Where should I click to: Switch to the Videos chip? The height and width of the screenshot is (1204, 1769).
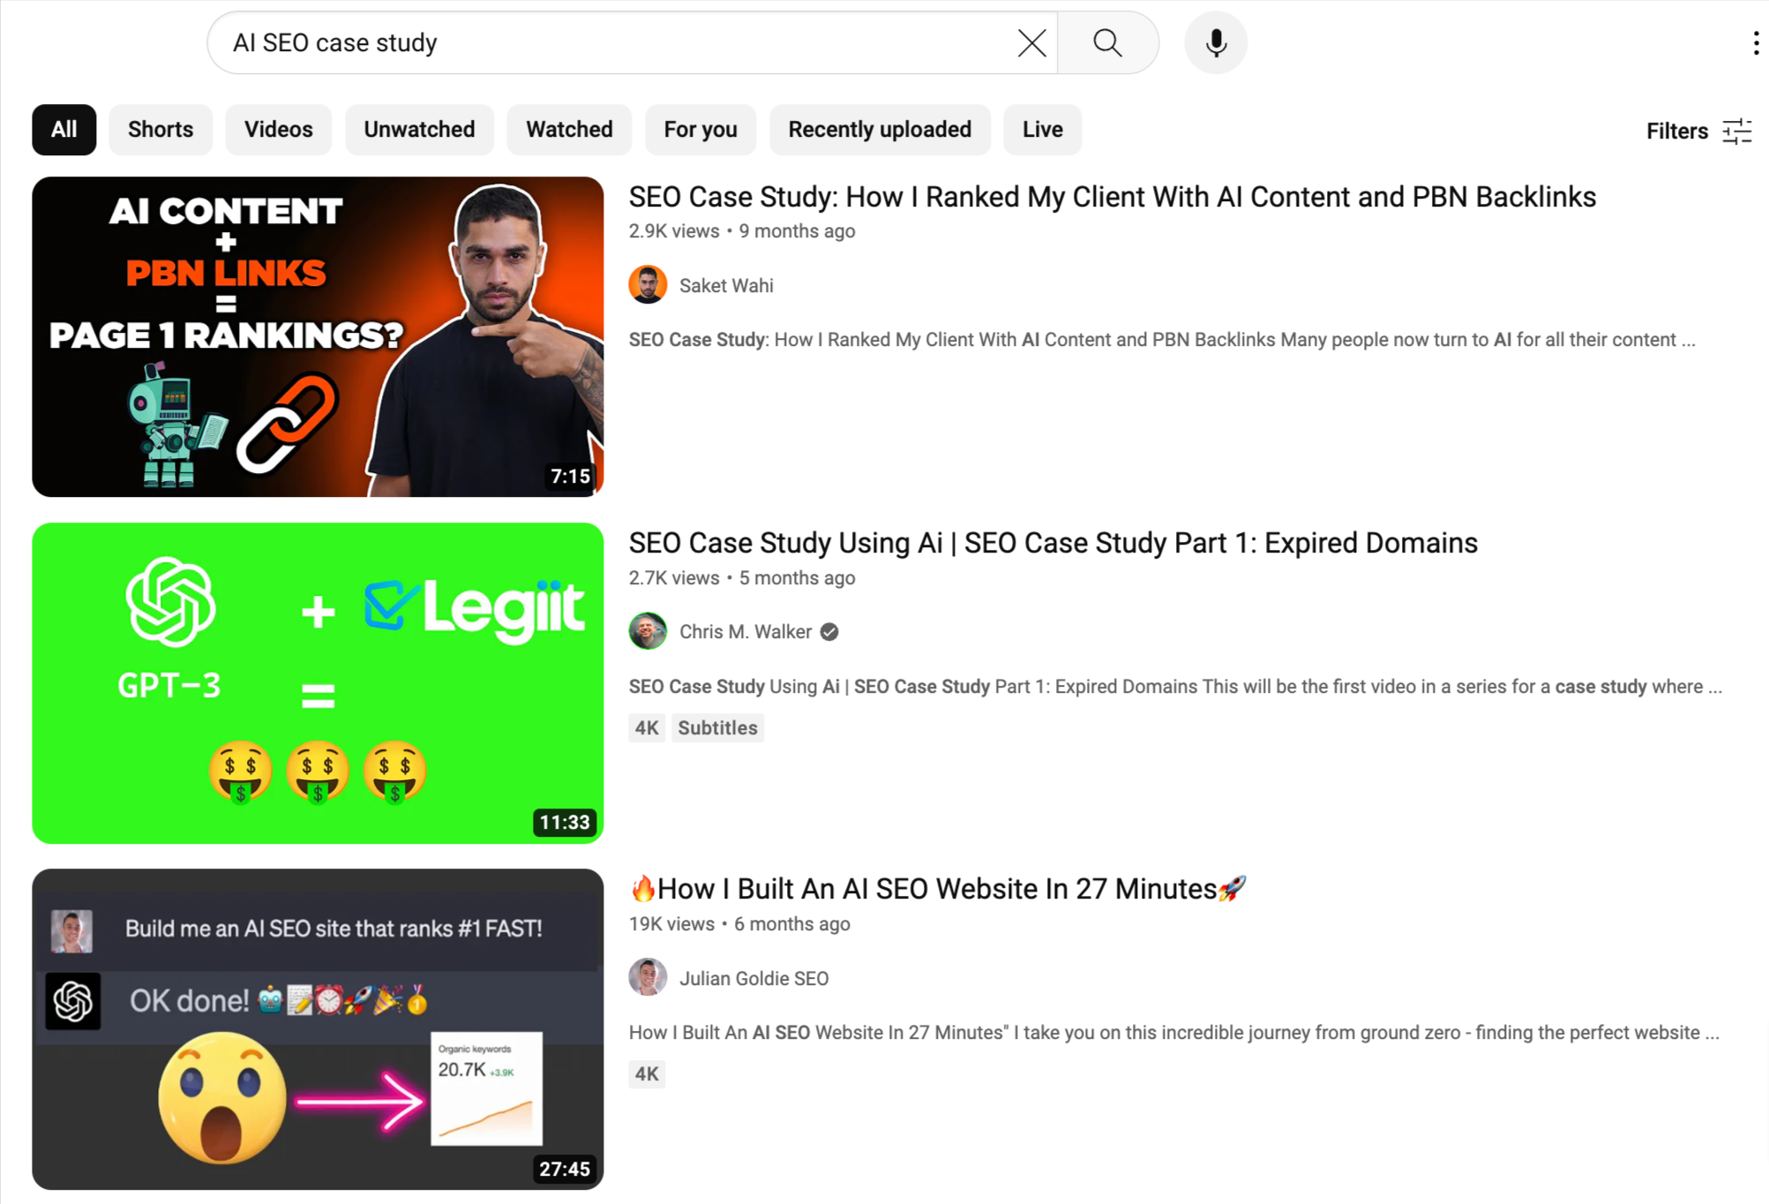point(278,130)
